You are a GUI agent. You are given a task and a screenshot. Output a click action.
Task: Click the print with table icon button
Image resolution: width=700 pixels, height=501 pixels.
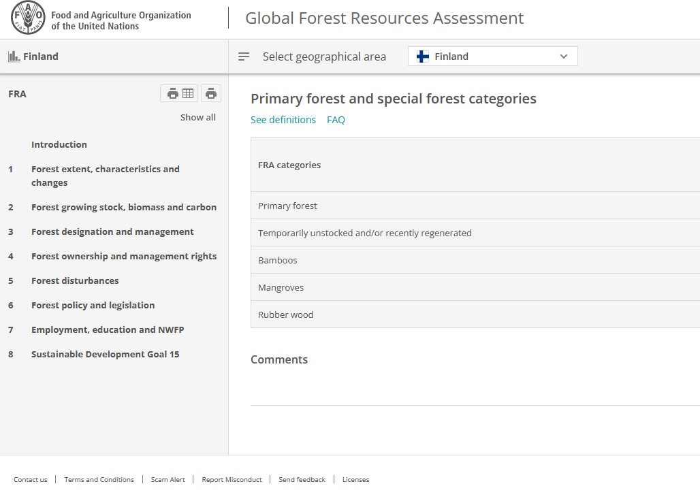pos(180,93)
